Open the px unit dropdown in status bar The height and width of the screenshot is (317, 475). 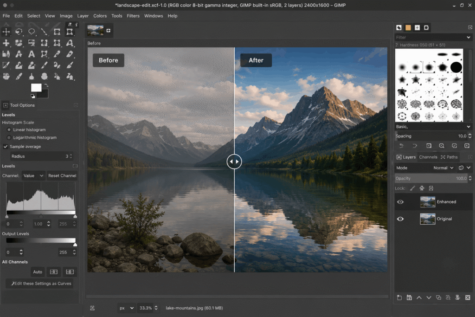click(x=126, y=308)
